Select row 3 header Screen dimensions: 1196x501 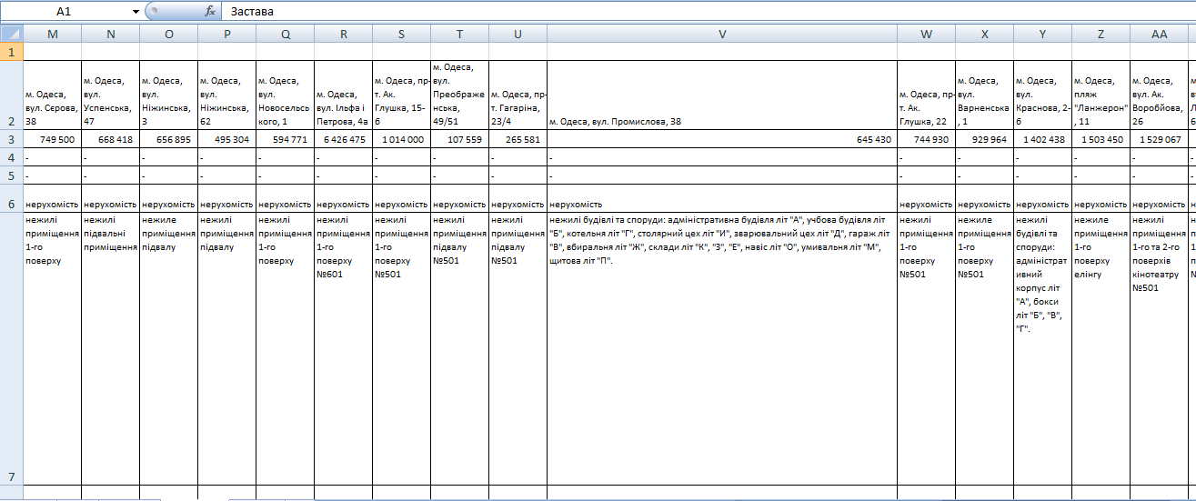11,139
